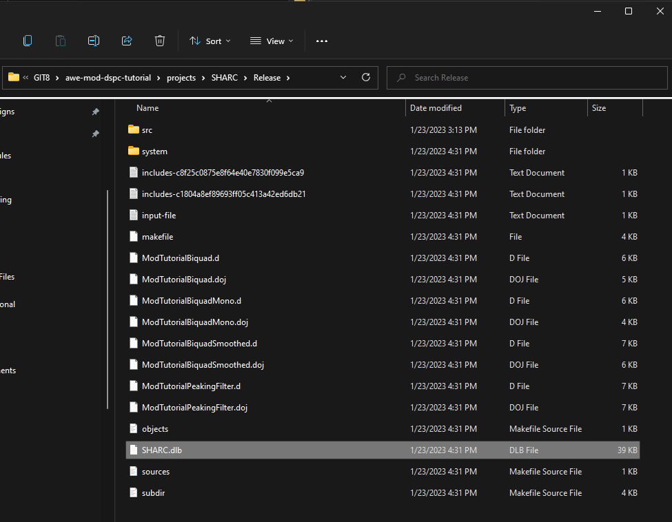Click the Refresh icon beside the address bar
672x522 pixels.
(x=366, y=77)
